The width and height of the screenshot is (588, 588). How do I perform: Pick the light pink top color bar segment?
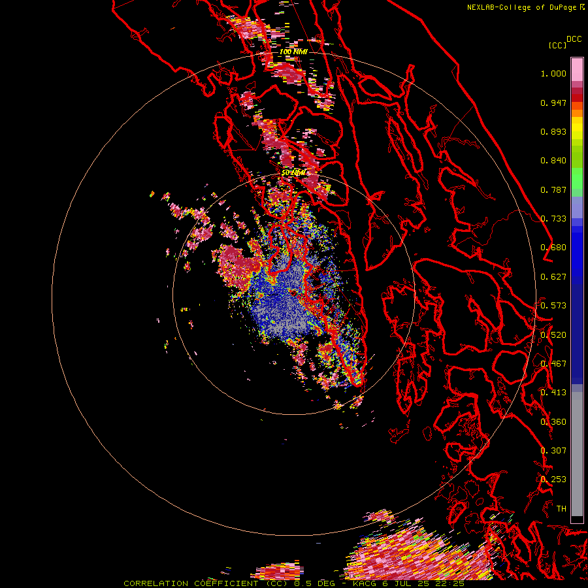tap(577, 69)
